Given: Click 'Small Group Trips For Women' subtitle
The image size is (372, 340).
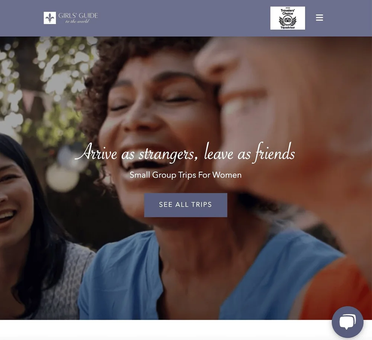Looking at the screenshot, I should pos(186,175).
